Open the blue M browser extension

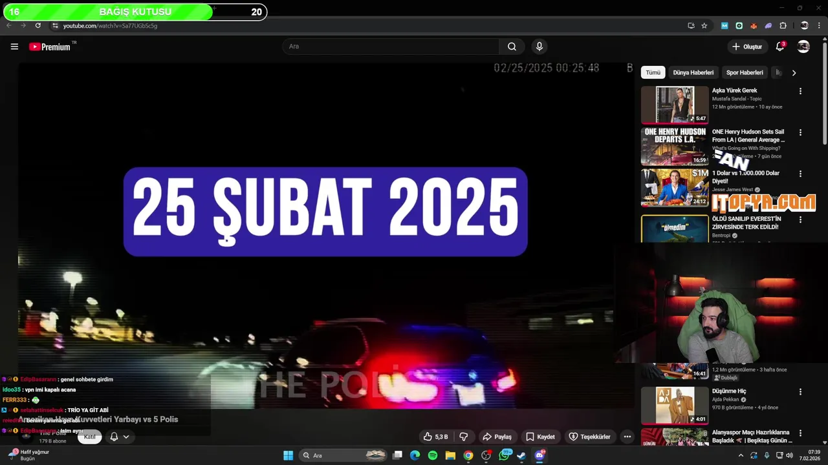[x=724, y=26]
